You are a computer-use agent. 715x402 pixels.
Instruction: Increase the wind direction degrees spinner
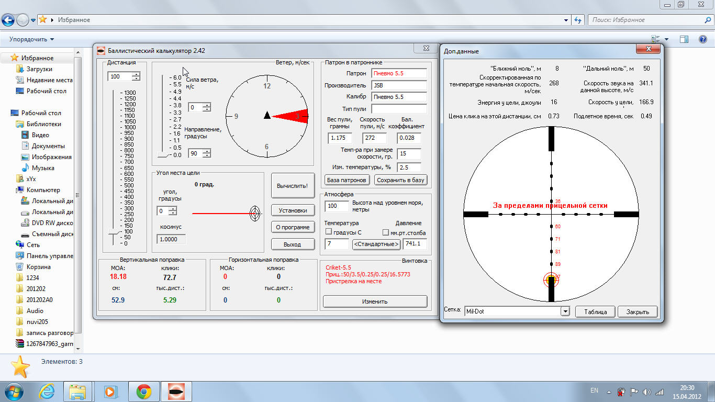[x=207, y=151]
